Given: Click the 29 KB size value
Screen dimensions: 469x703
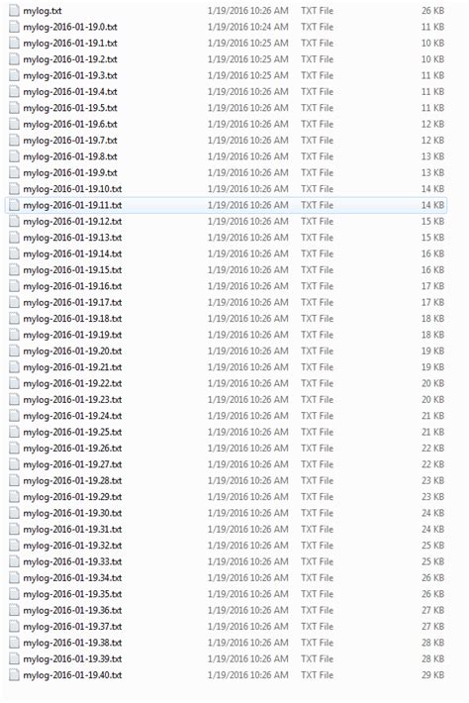Looking at the screenshot, I should pos(432,675).
